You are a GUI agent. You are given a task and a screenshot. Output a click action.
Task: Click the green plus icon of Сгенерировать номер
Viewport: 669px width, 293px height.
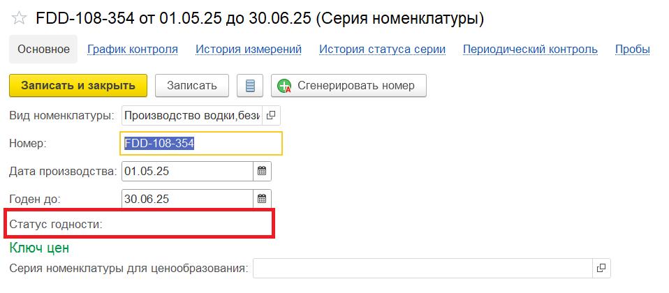pos(284,86)
